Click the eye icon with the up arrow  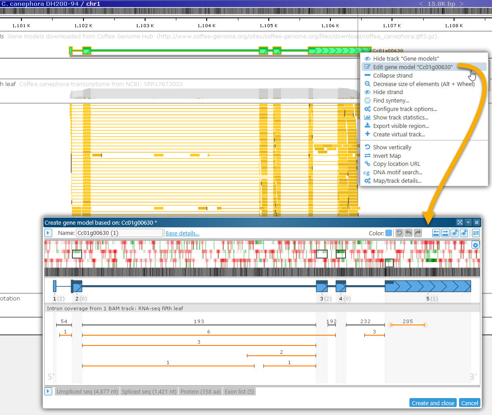tap(454, 233)
